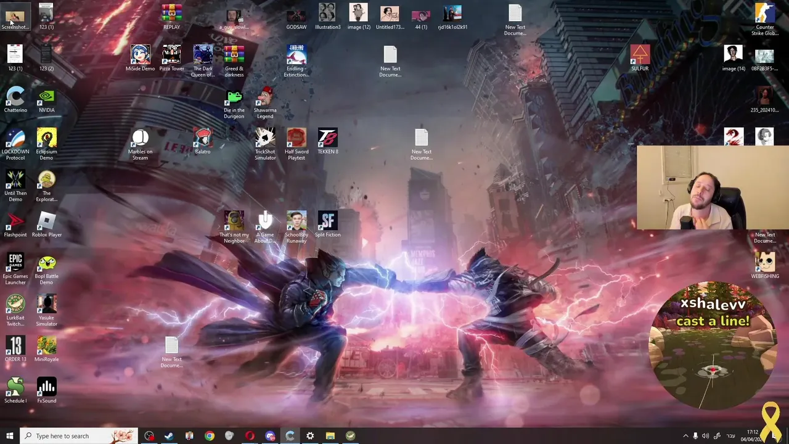Select the Die in the Dungeon icon
This screenshot has height=444, width=789.
234,103
